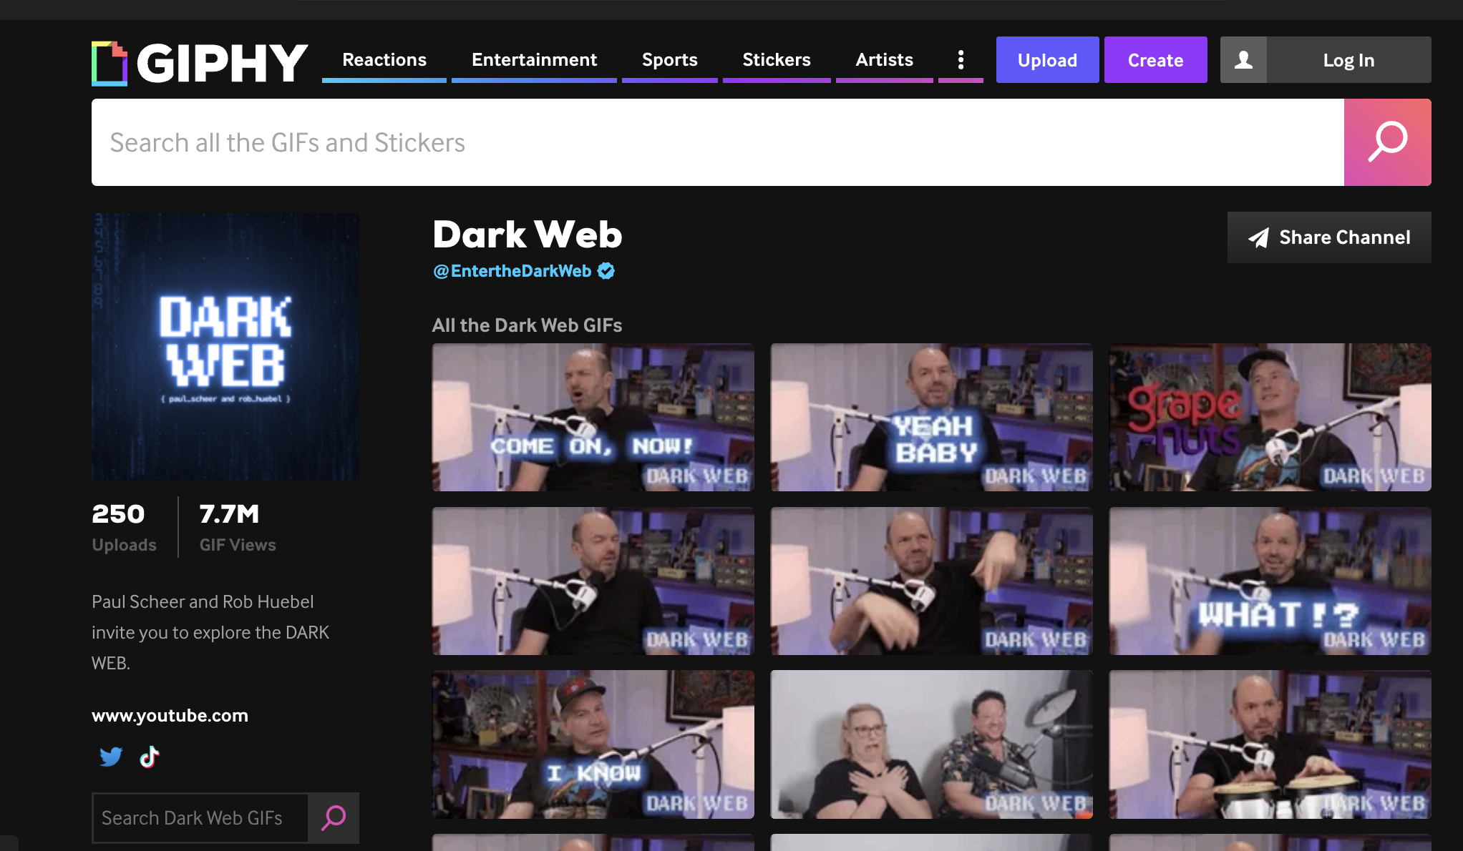The width and height of the screenshot is (1463, 851).
Task: Open the Reactions category
Action: [x=384, y=60]
